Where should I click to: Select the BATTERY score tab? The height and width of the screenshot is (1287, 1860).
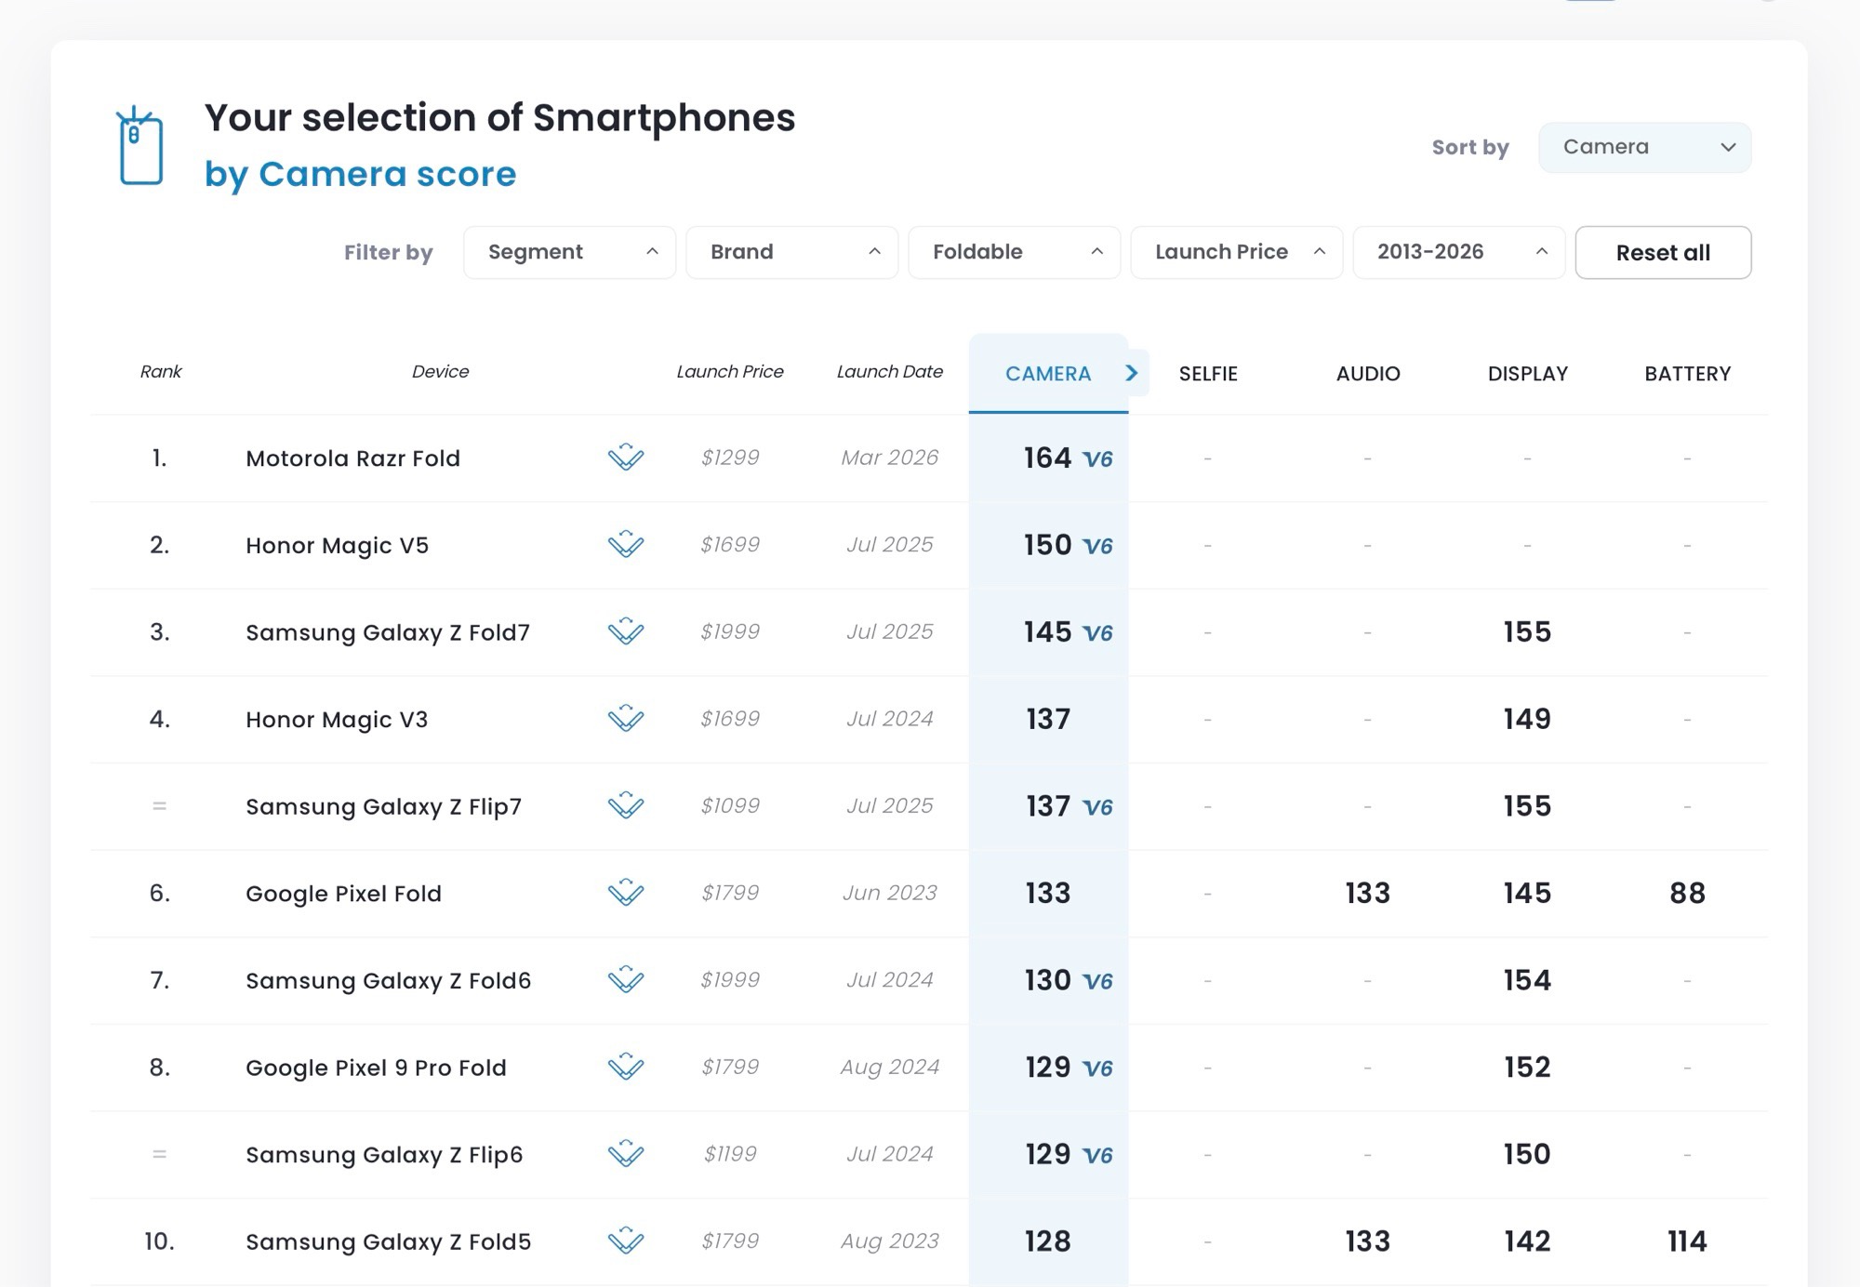click(x=1687, y=374)
